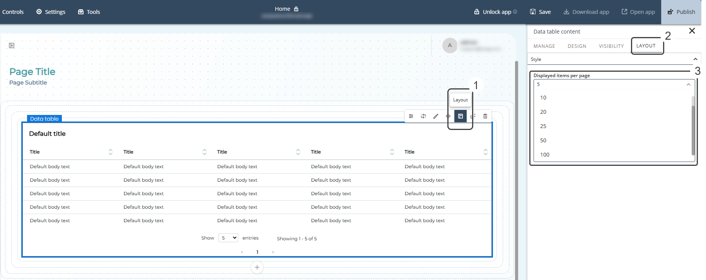Switch to the Design tab
The image size is (706, 280).
click(576, 46)
